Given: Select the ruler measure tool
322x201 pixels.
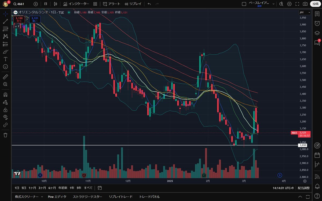Looking at the screenshot, I should tap(6, 77).
